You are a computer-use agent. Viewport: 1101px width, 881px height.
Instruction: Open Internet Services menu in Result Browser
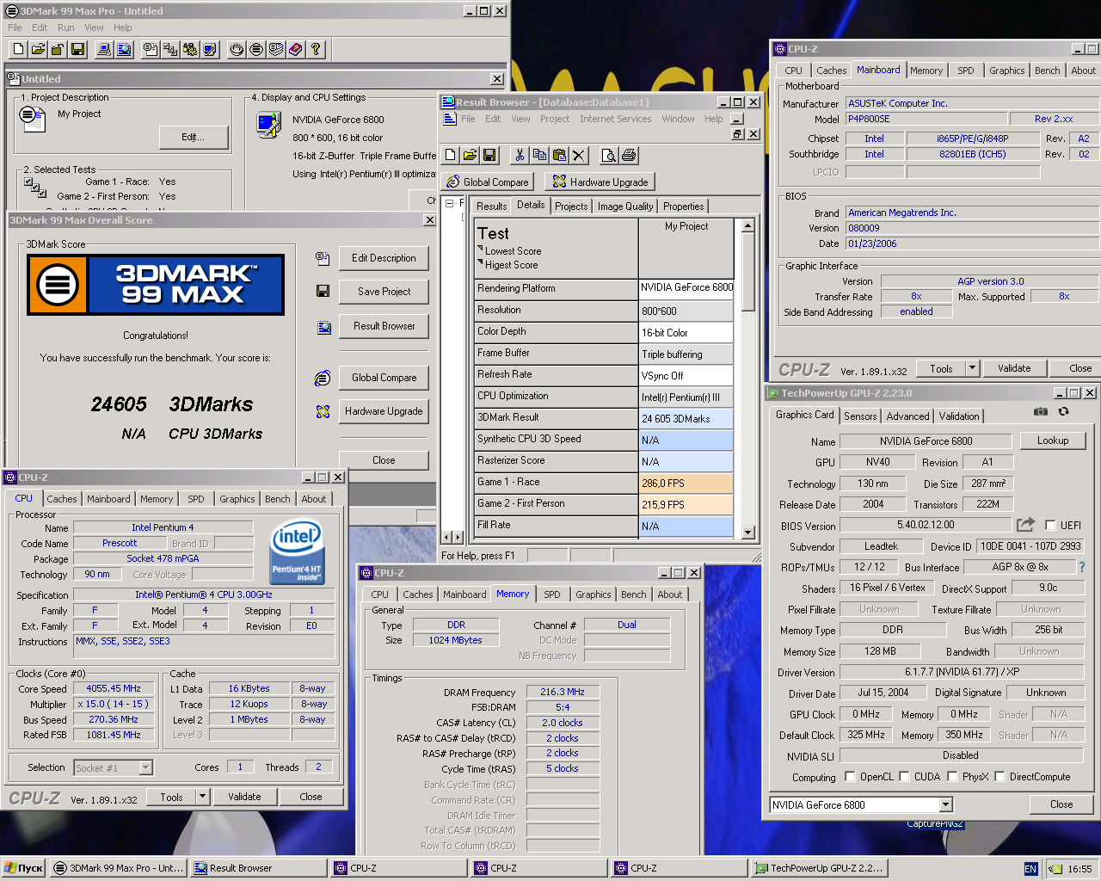click(x=616, y=119)
